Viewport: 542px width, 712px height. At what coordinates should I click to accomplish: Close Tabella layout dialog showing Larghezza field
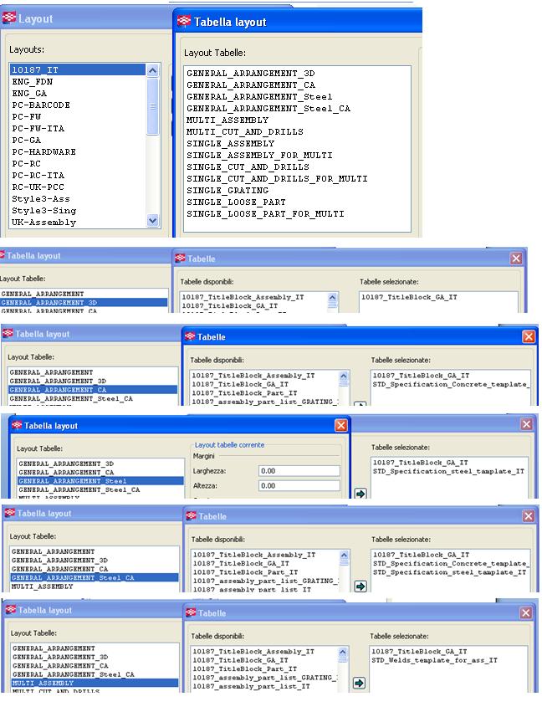340,426
